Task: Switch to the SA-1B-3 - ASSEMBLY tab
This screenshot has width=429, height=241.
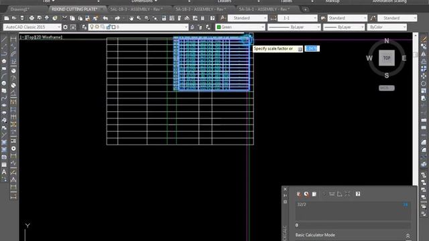Action: point(200,9)
